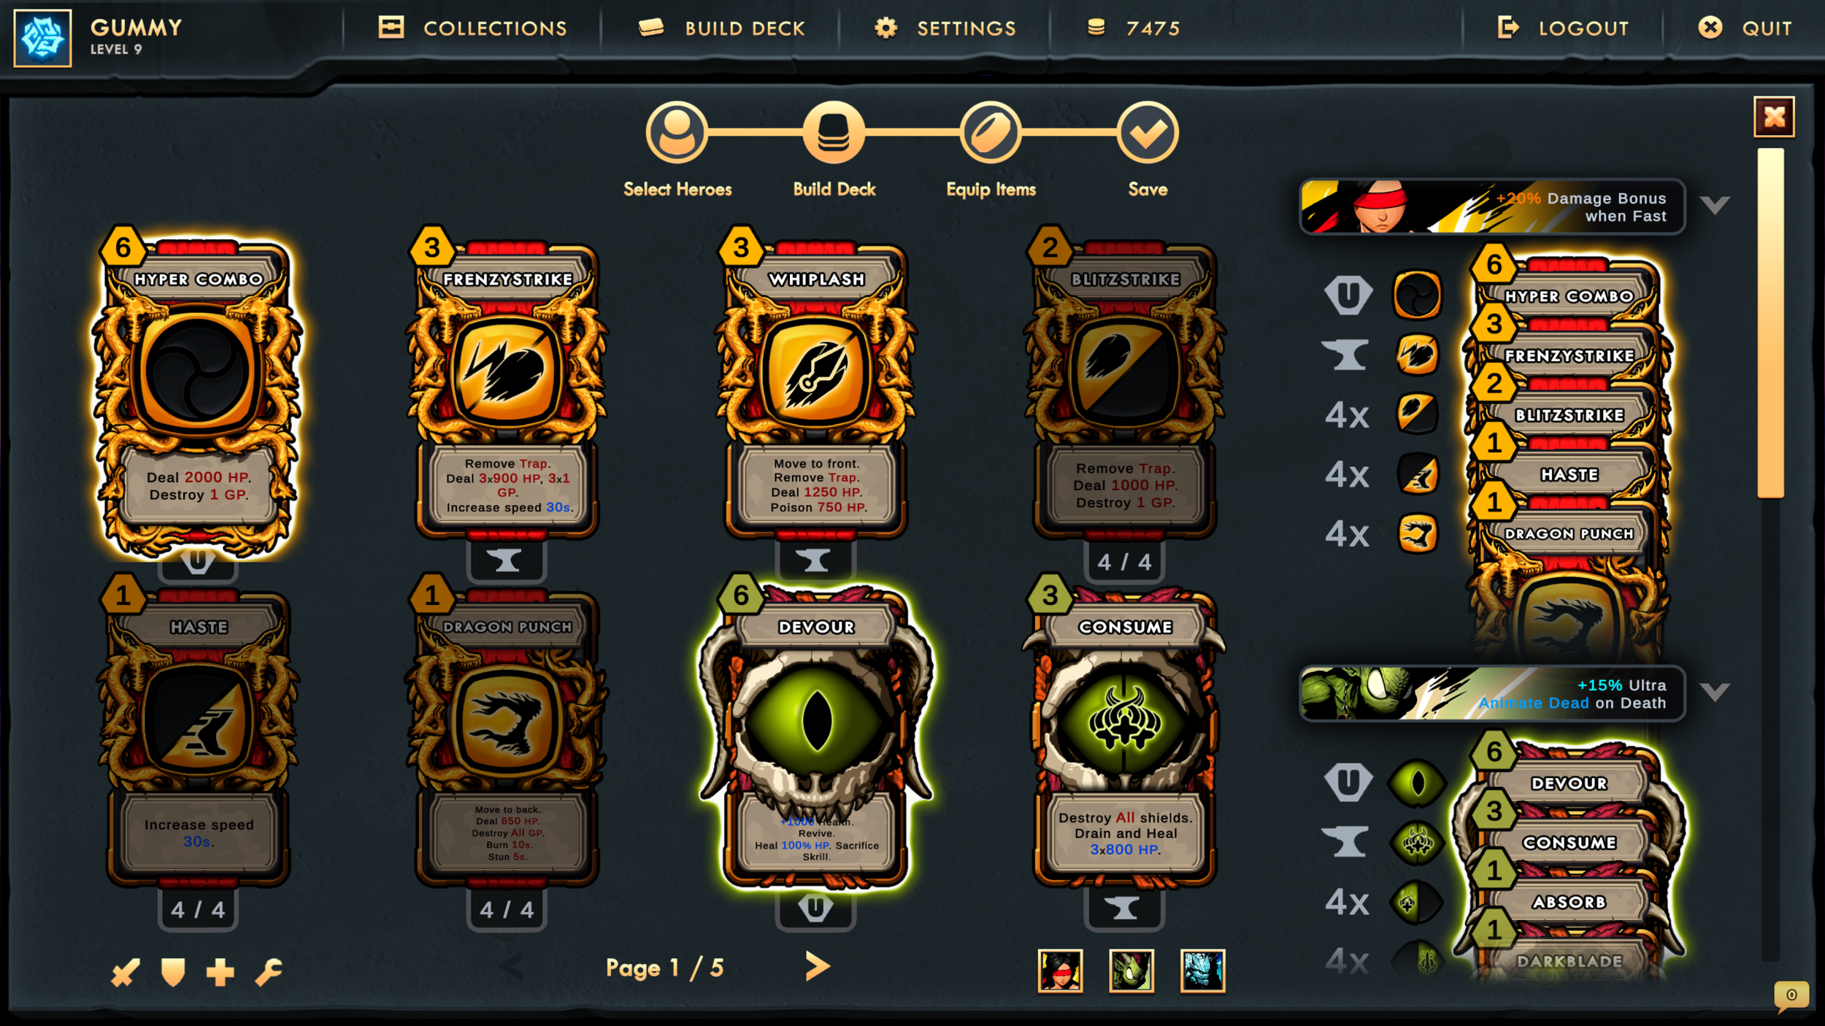Toggle Frenzystrike card selection
This screenshot has height=1026, width=1825.
click(507, 387)
